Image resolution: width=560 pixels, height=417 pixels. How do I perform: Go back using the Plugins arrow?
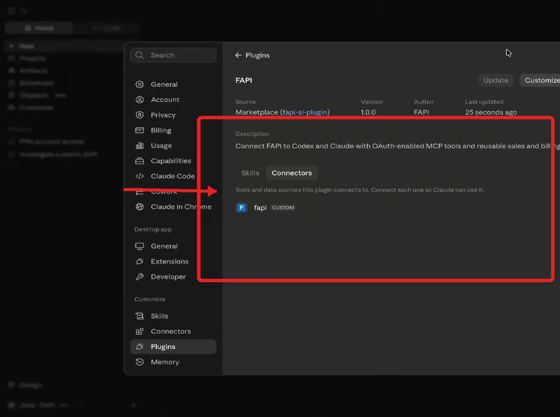[238, 55]
